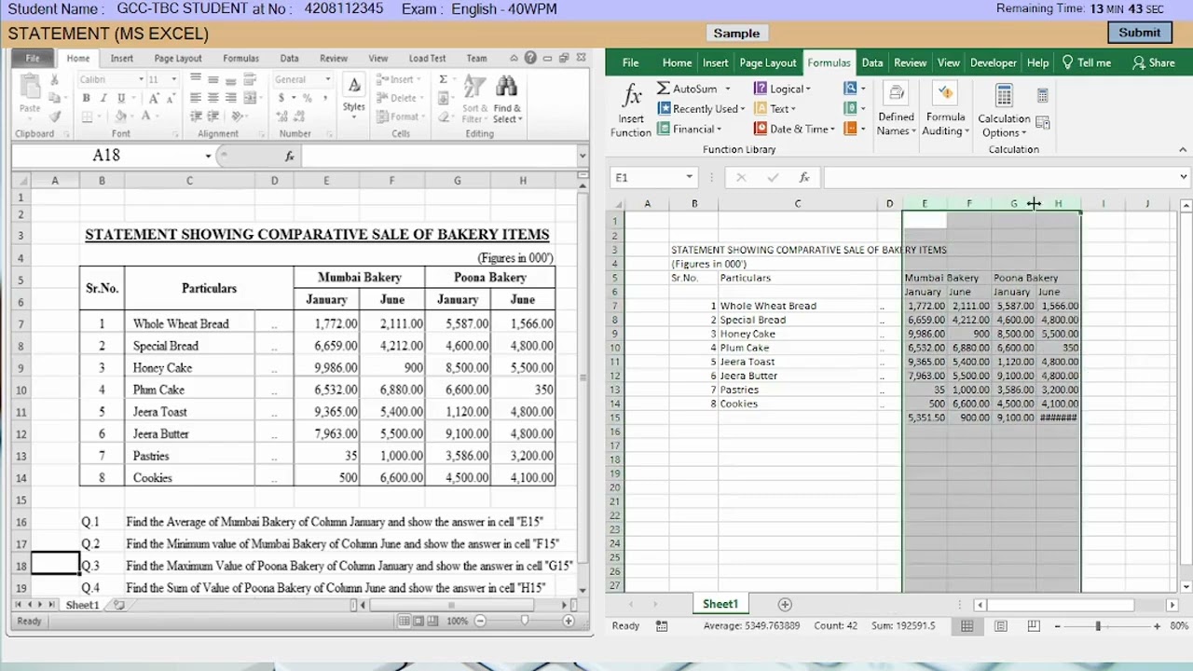Open Recently Used functions list

[701, 109]
